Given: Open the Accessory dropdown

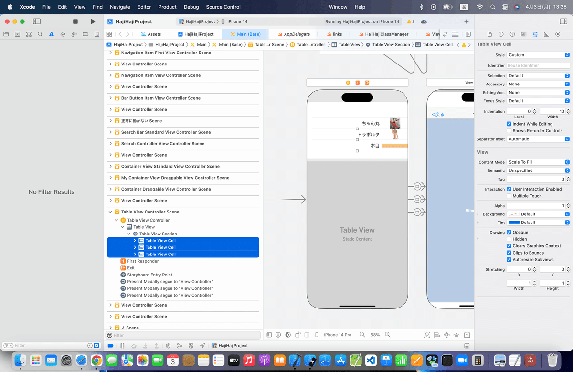Looking at the screenshot, I should (538, 84).
